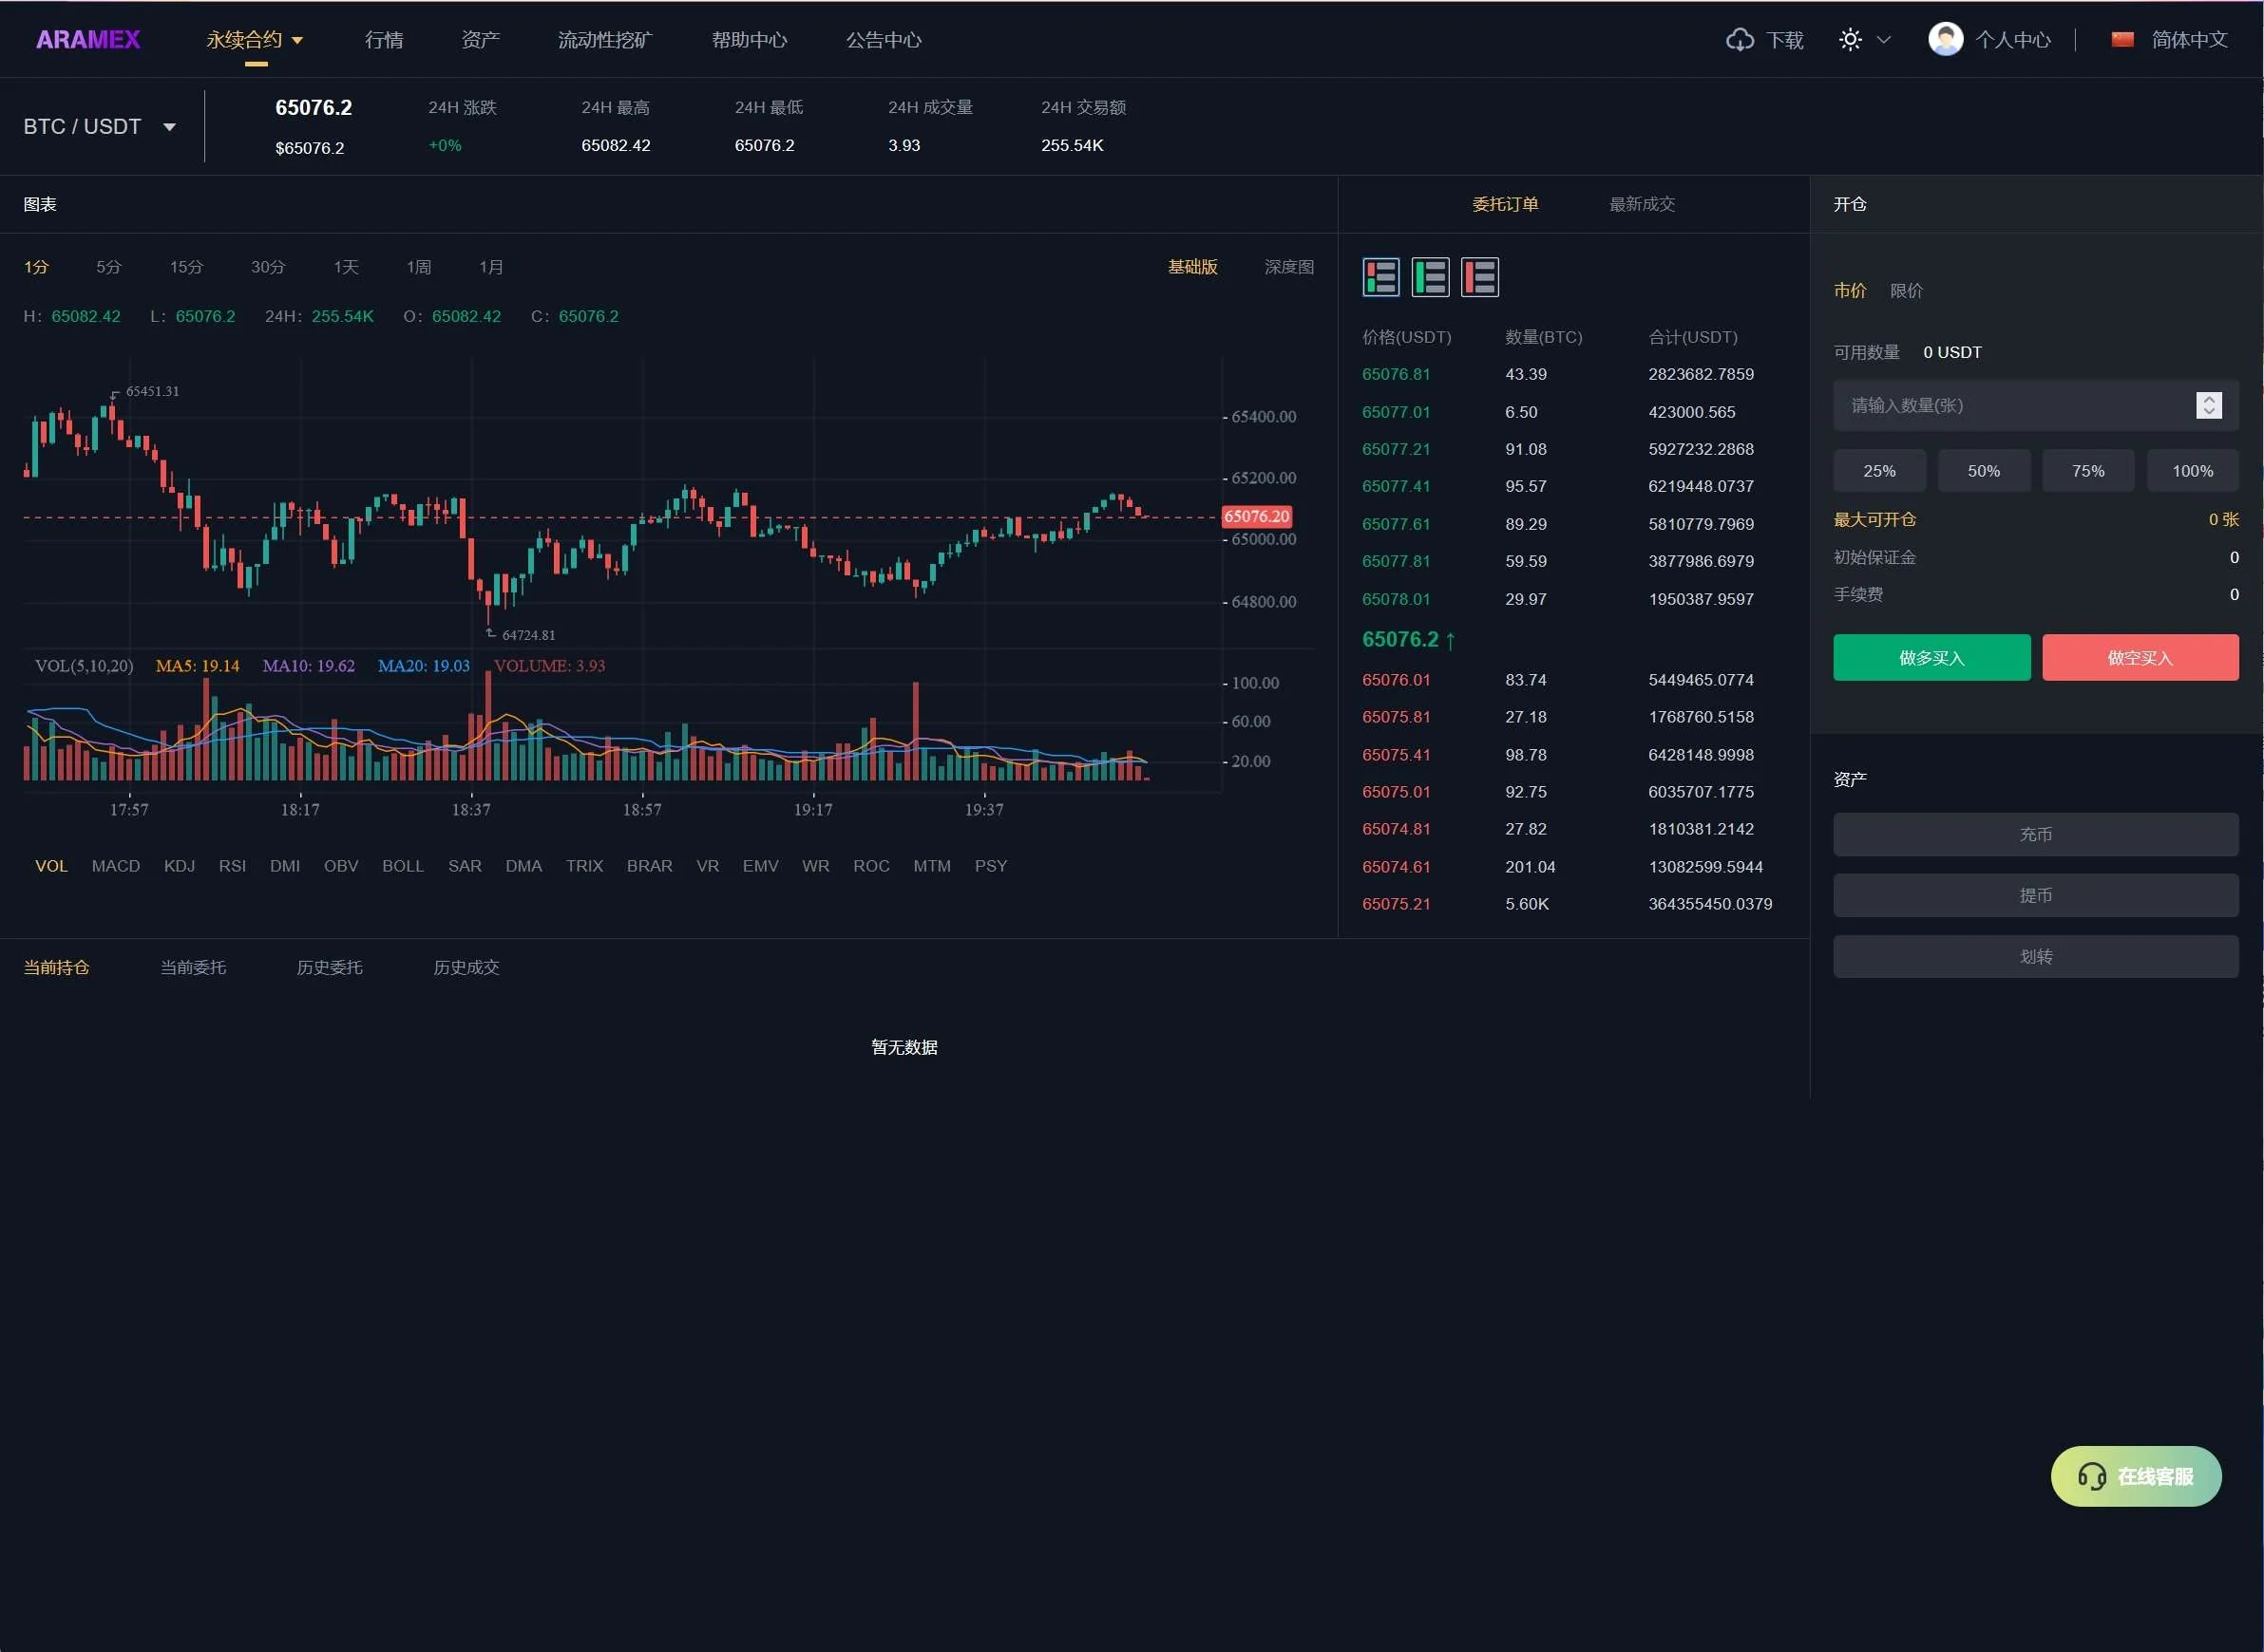This screenshot has height=1652, width=2264.
Task: Show both buy and sell orders view icon
Action: coord(1380,277)
